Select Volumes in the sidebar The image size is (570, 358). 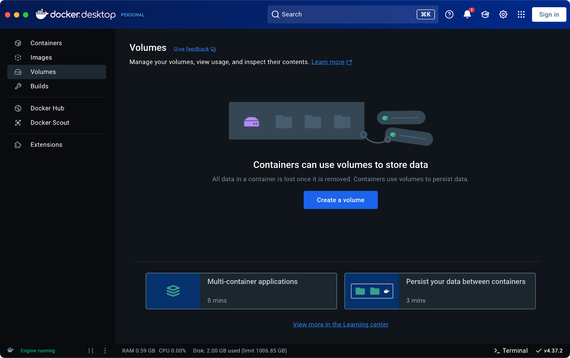[57, 72]
